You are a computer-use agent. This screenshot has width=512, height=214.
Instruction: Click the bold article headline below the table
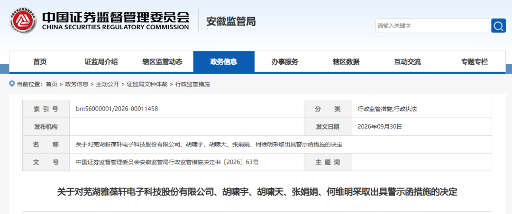pyautogui.click(x=257, y=192)
